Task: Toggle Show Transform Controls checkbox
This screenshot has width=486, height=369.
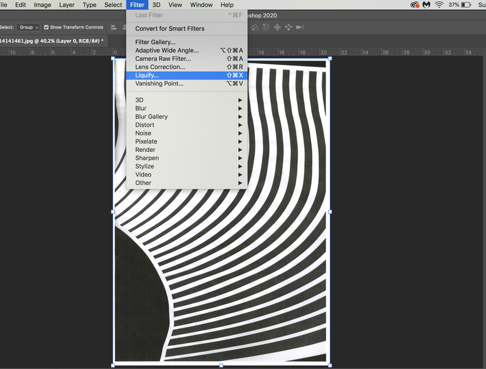Action: coord(46,27)
